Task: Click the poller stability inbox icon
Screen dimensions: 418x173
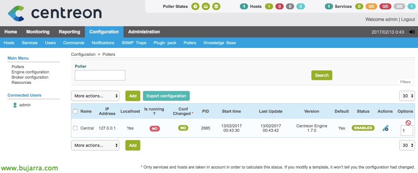Action: (x=206, y=6)
